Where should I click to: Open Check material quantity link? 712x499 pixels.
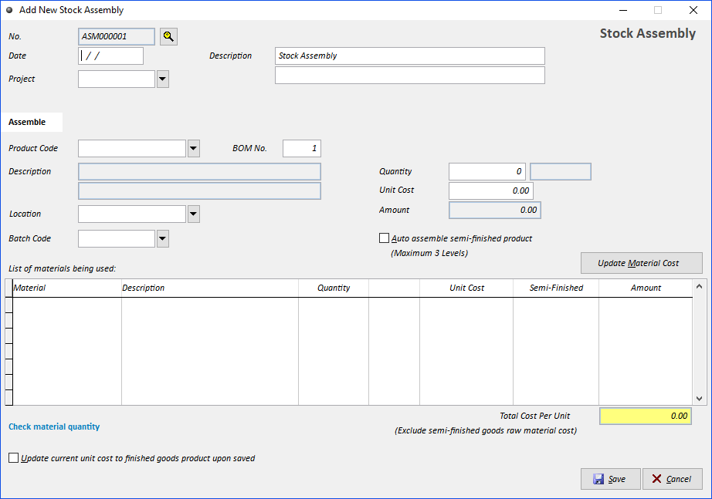click(x=54, y=427)
